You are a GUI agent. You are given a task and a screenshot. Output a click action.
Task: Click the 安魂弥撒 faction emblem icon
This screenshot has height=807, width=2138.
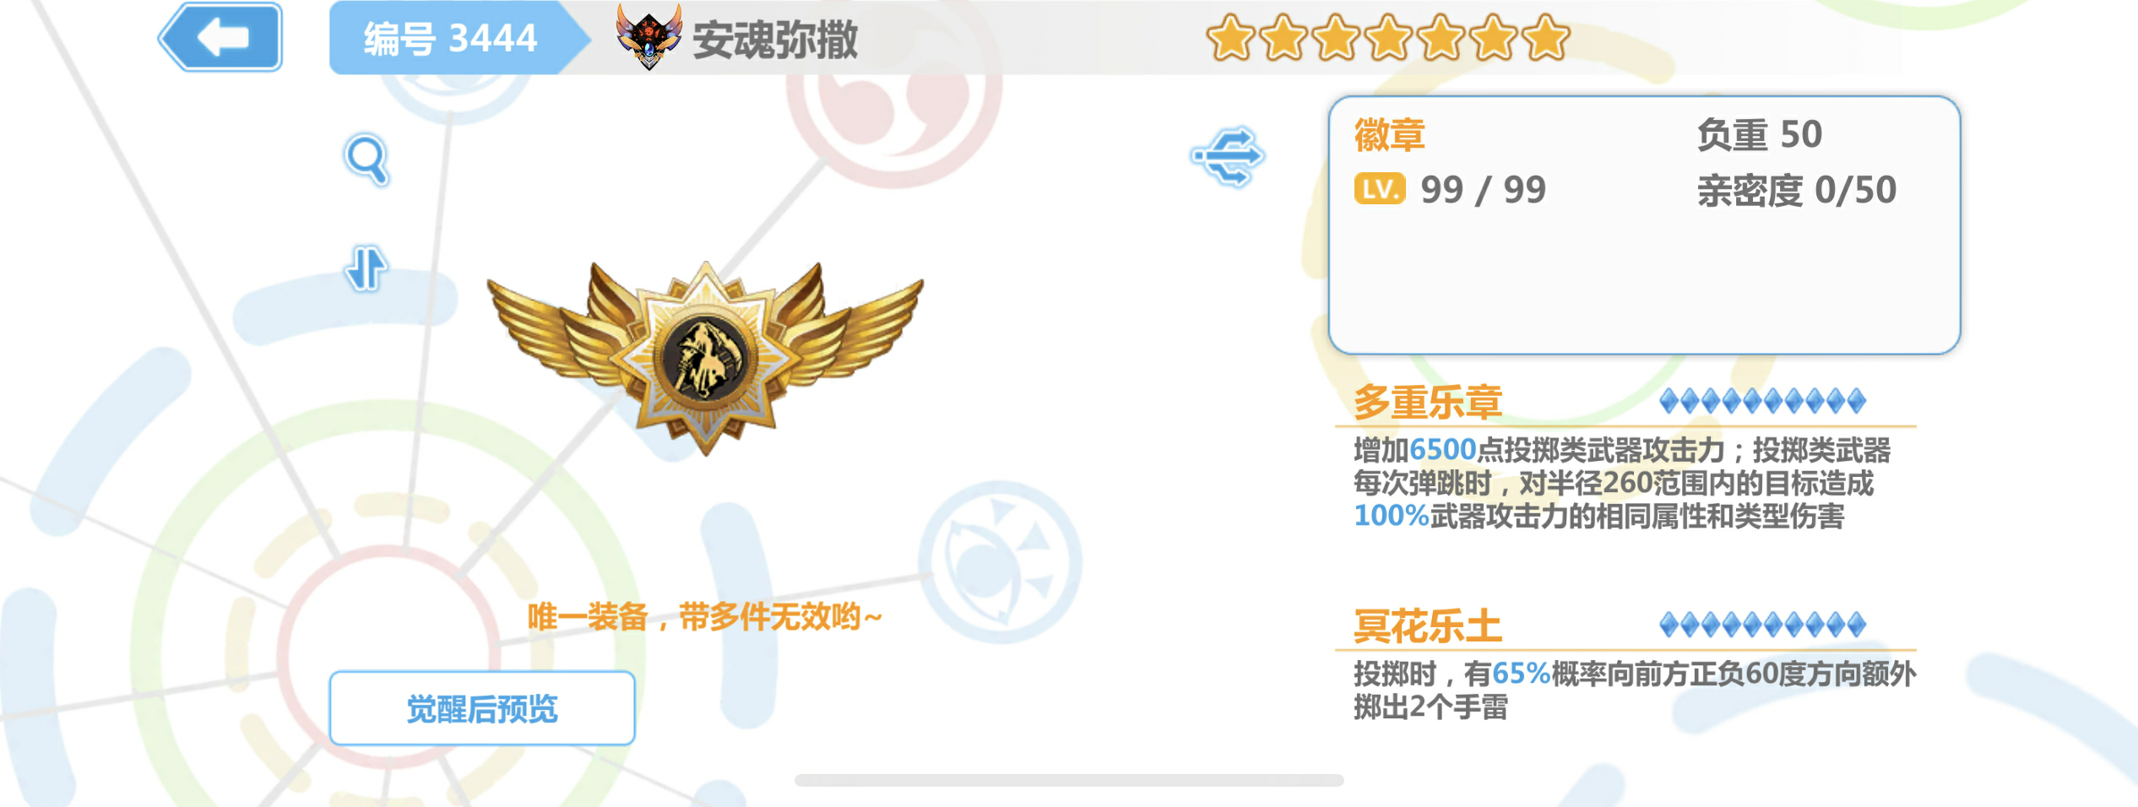pos(648,37)
